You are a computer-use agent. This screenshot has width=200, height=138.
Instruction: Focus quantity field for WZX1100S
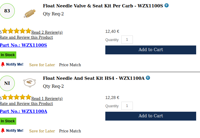[127, 40]
